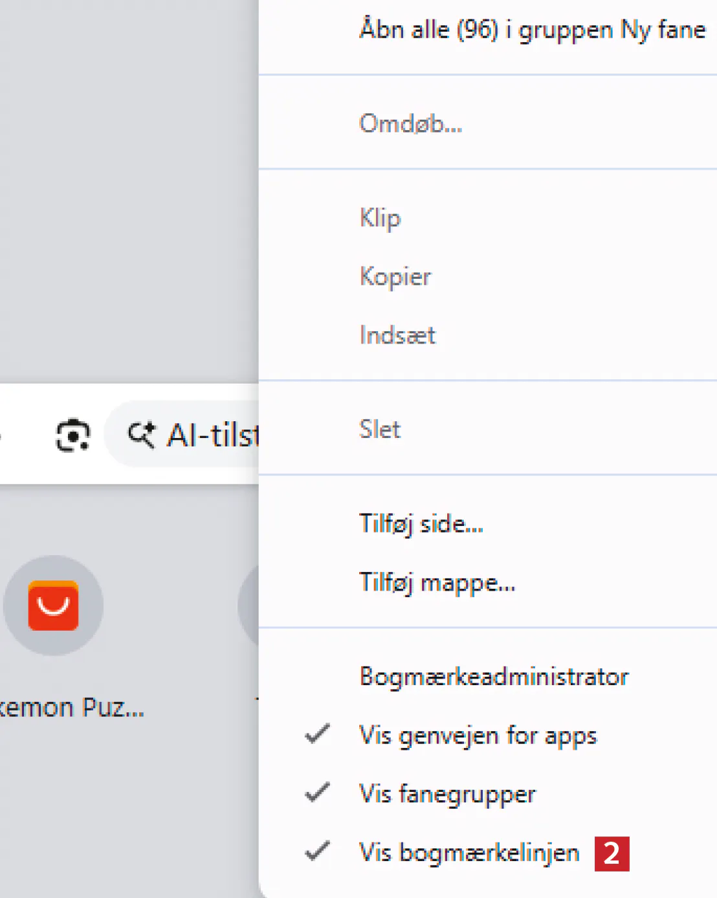The image size is (717, 898).
Task: Click 'Indsæt' in the context menu
Action: (397, 335)
